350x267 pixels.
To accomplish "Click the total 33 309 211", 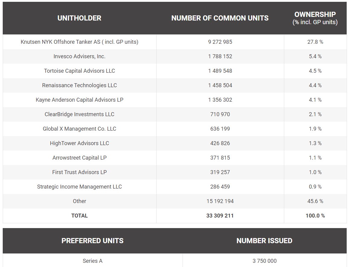I will click(x=220, y=216).
